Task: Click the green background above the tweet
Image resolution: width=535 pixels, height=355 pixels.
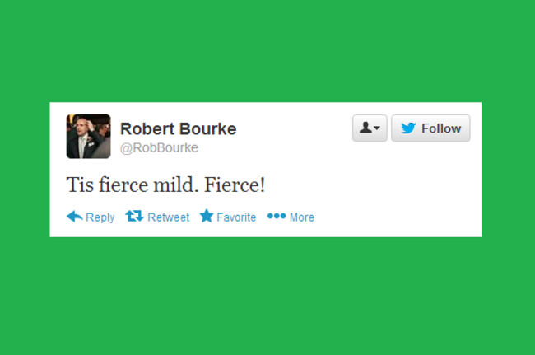Action: [267, 51]
